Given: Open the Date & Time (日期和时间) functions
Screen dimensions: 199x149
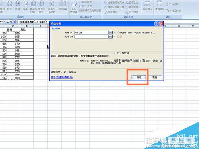Looking at the screenshot, I should [x=33, y=7].
